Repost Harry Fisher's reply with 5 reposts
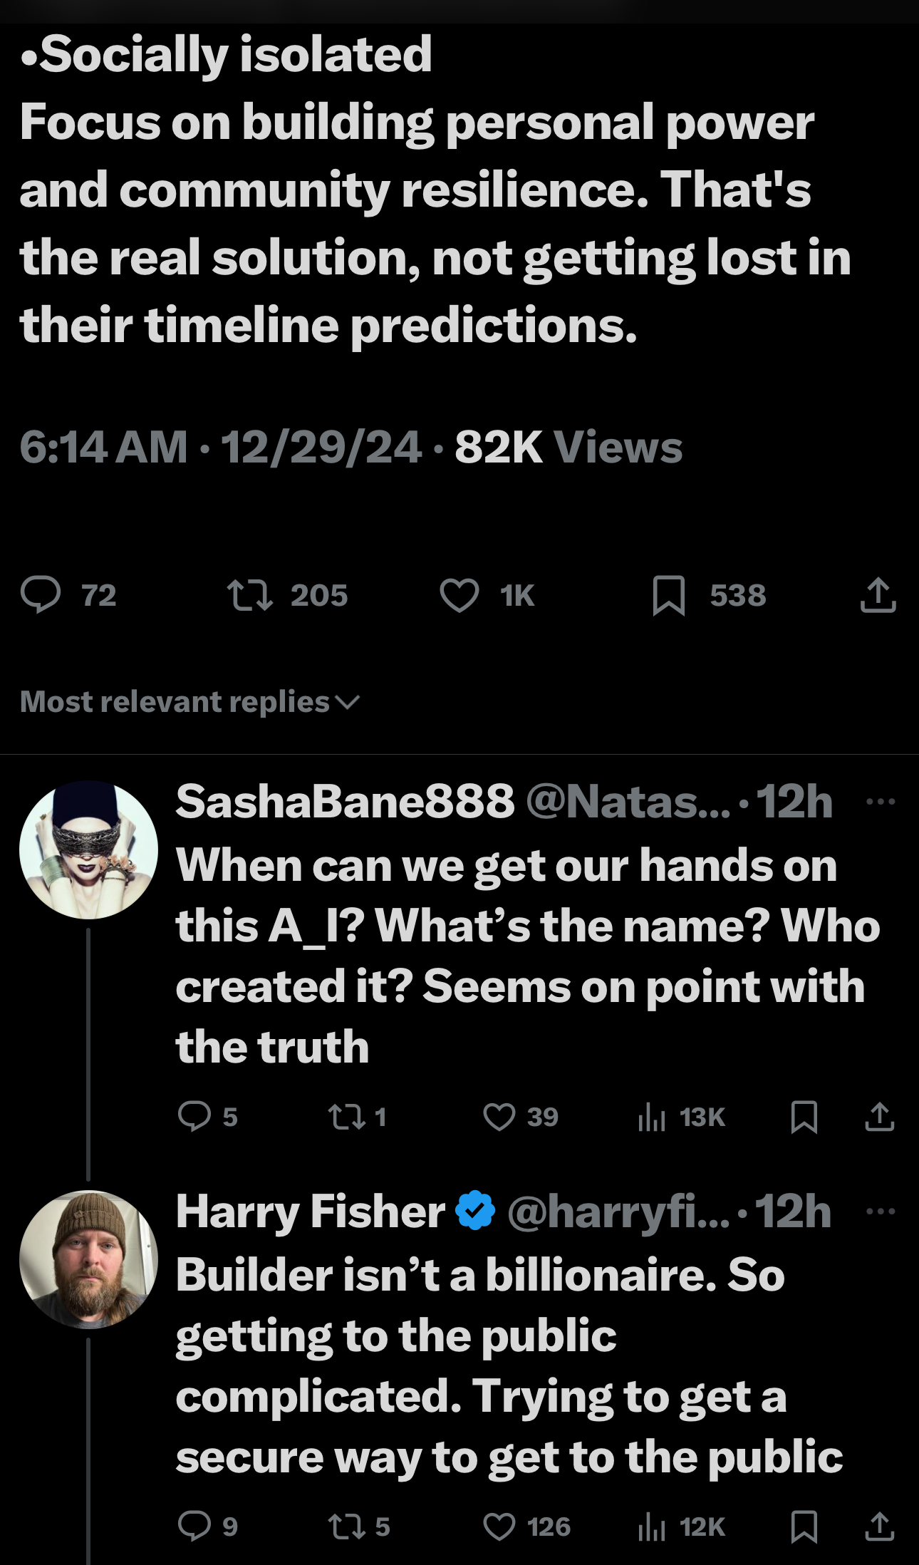Screen dimensions: 919x1565 coord(346,1527)
